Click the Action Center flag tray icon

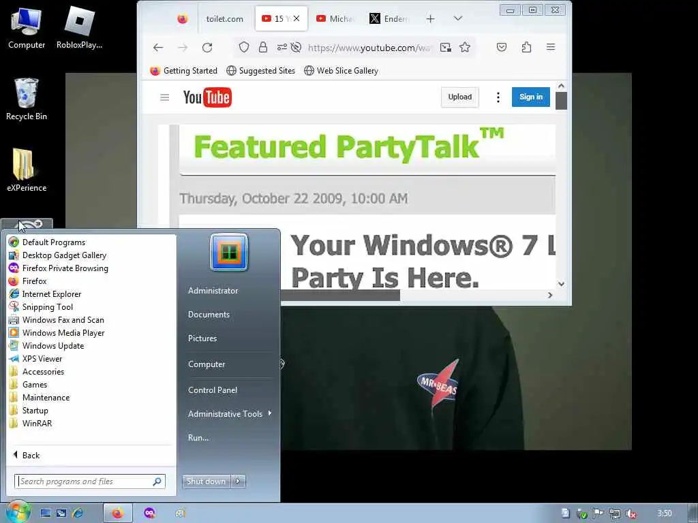[598, 513]
